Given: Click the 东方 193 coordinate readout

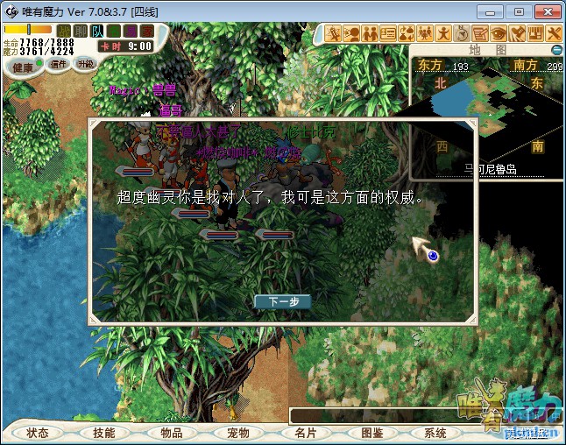Looking at the screenshot, I should (443, 66).
